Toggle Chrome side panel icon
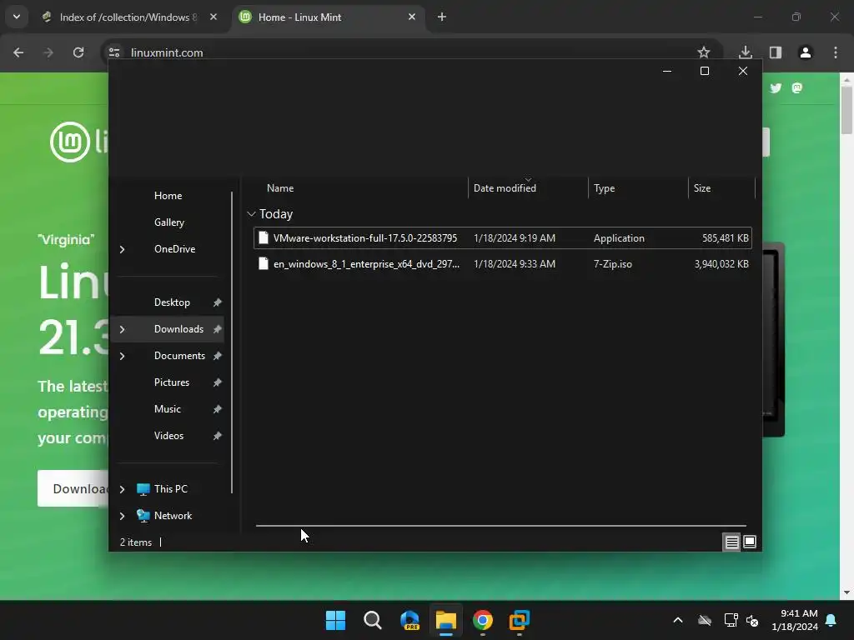854x640 pixels. pos(776,52)
